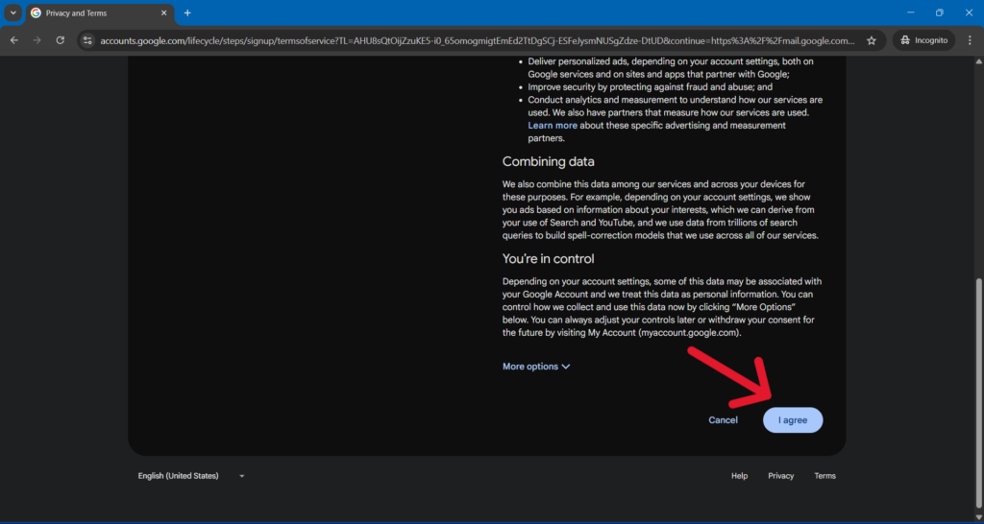Select the Privacy and Terms tab
The height and width of the screenshot is (524, 984).
point(91,13)
